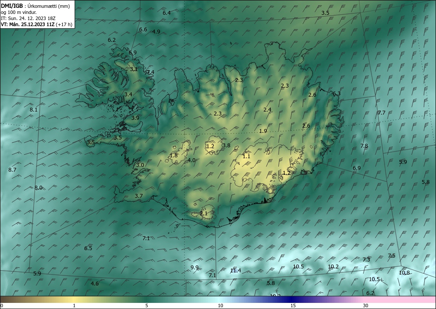Click the 3.9 value on the map
Image resolution: width=436 pixels, height=309 pixels.
click(135, 118)
